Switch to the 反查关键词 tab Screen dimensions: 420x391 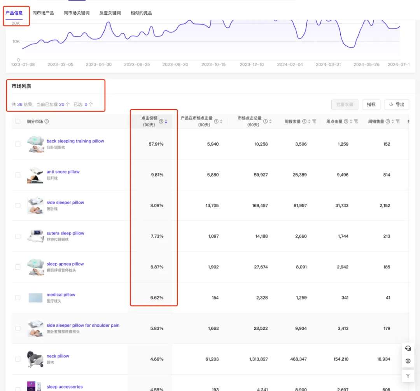(110, 13)
